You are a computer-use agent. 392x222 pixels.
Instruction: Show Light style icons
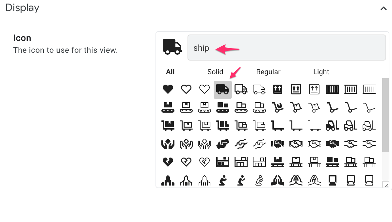tap(321, 72)
